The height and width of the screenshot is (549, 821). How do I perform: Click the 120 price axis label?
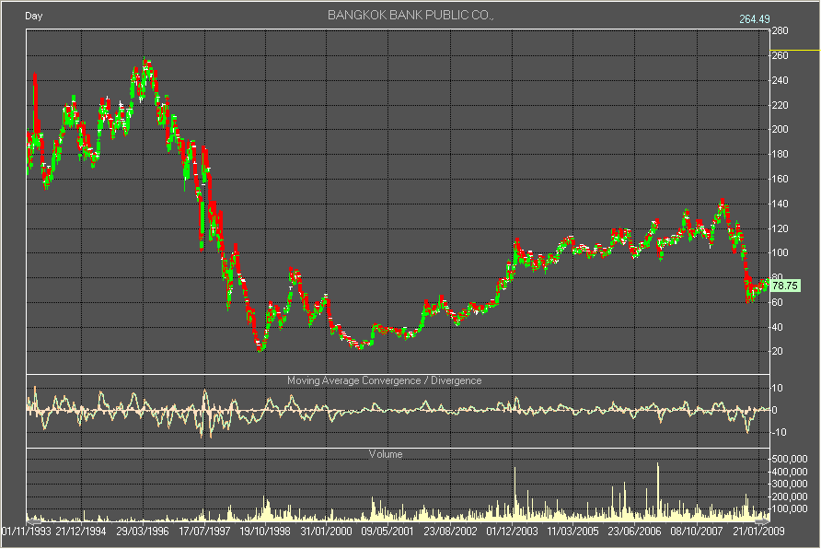click(781, 228)
